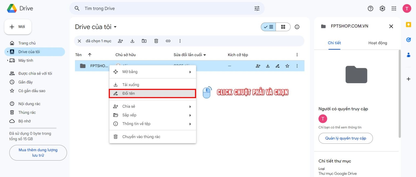Star the FPTSHO folder row
Image resolution: width=416 pixels, height=177 pixels.
tap(287, 66)
